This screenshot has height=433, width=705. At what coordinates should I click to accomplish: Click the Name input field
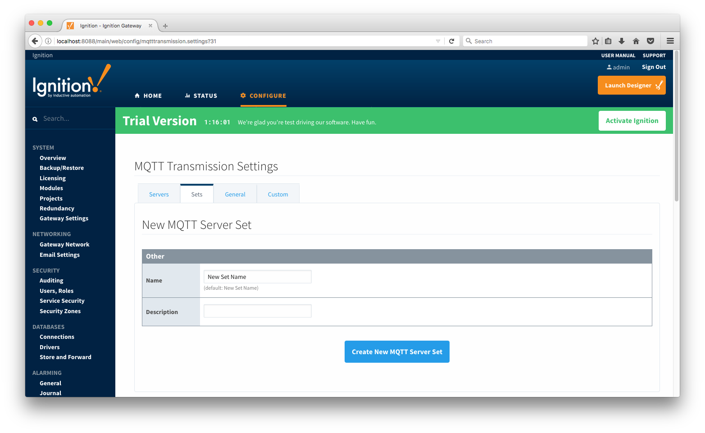[258, 277]
